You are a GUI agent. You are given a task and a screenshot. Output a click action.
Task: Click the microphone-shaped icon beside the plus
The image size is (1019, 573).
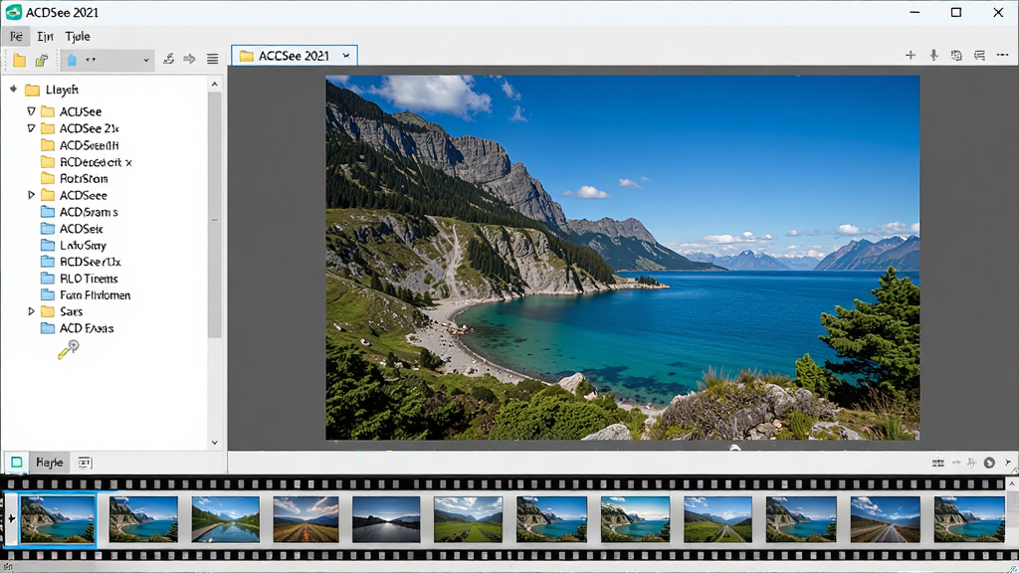point(933,56)
